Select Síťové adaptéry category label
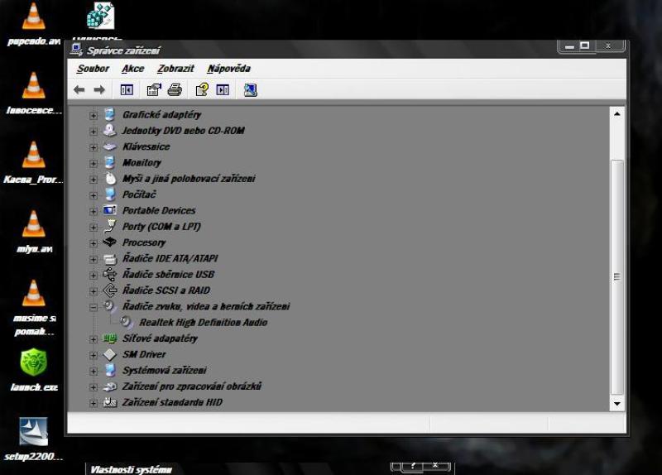662x475 pixels. click(x=160, y=338)
